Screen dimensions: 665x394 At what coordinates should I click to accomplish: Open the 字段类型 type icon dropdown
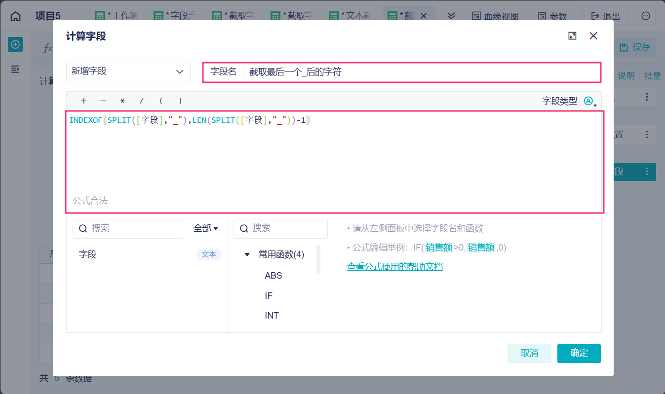coord(590,101)
